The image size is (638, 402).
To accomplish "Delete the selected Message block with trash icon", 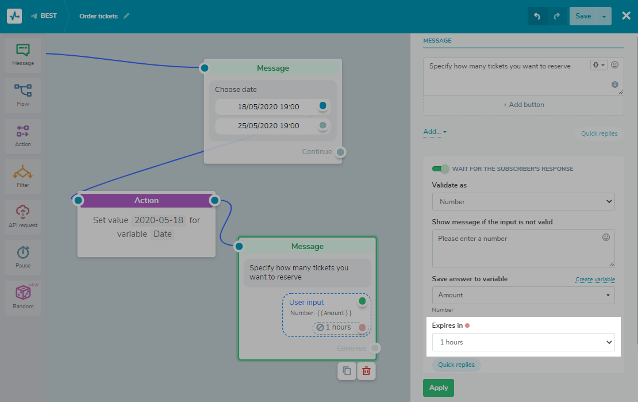I will 366,371.
